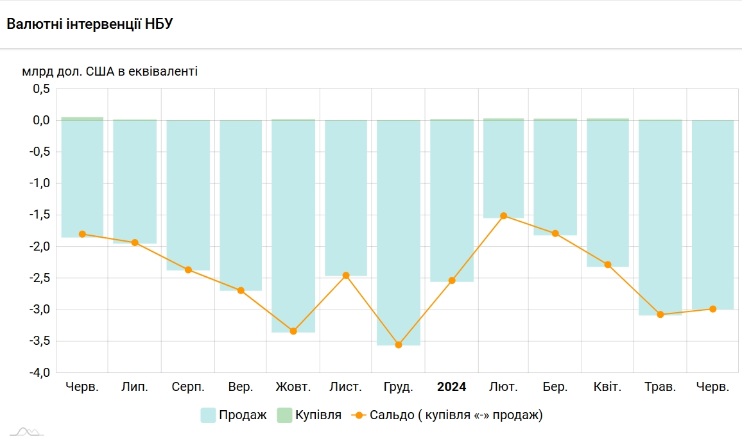This screenshot has height=448, width=742.
Task: Click the Вер. balance data point
Action: click(241, 290)
